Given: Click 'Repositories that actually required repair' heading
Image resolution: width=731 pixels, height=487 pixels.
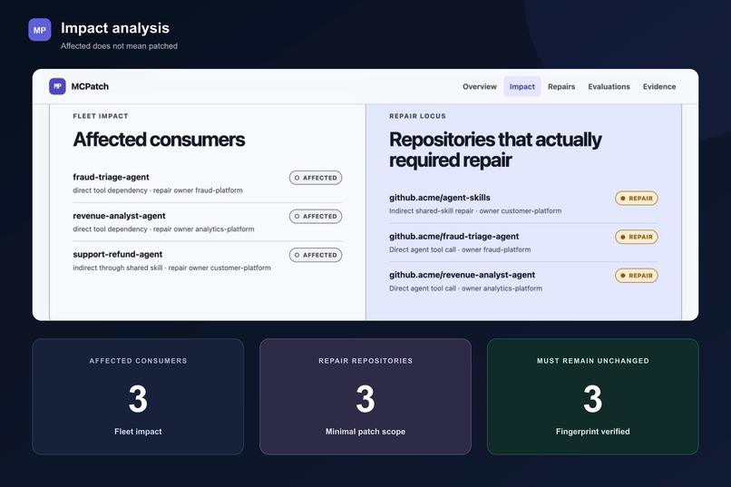Looking at the screenshot, I should (495, 150).
